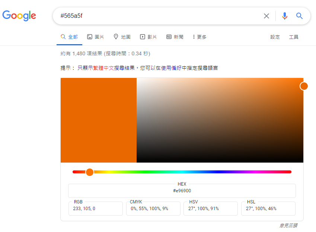The width and height of the screenshot is (316, 232).
Task: Open the 設定 (Settings) menu
Action: pos(275,37)
